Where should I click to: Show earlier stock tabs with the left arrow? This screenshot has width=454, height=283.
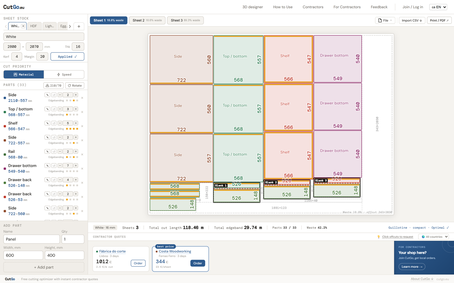6,26
